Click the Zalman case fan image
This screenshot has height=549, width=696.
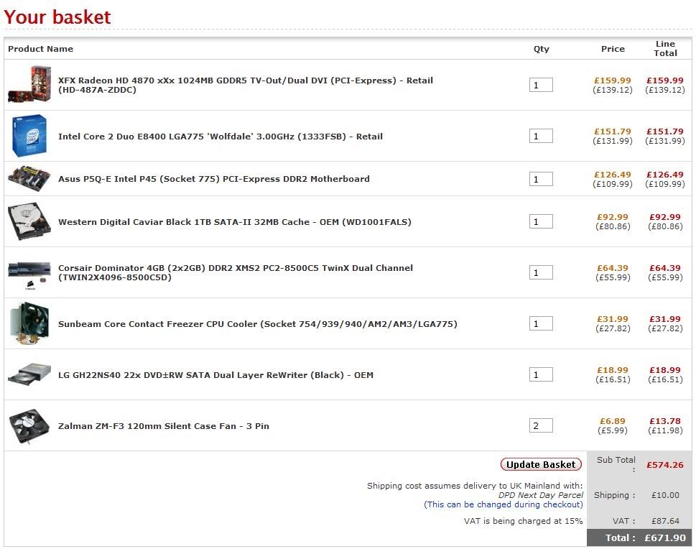click(29, 426)
